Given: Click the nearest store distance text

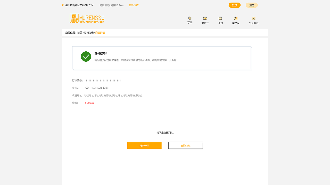Looking at the screenshot, I should pos(111,5).
